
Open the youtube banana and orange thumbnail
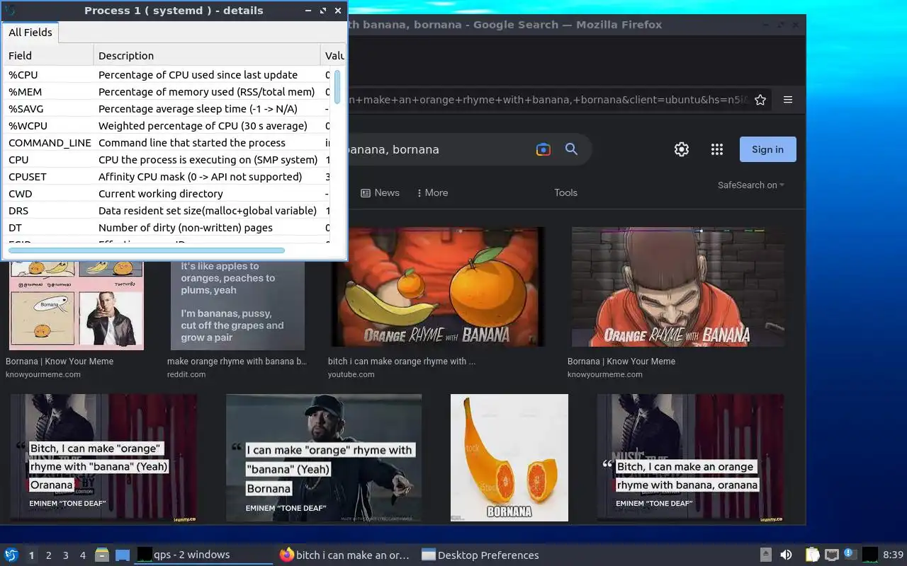coord(439,287)
